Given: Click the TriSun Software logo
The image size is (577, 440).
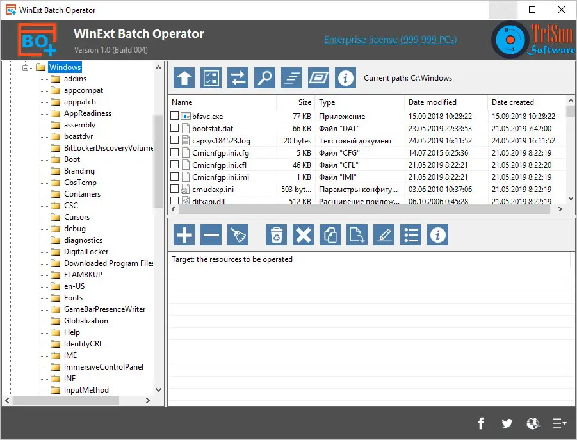Looking at the screenshot, I should click(533, 39).
